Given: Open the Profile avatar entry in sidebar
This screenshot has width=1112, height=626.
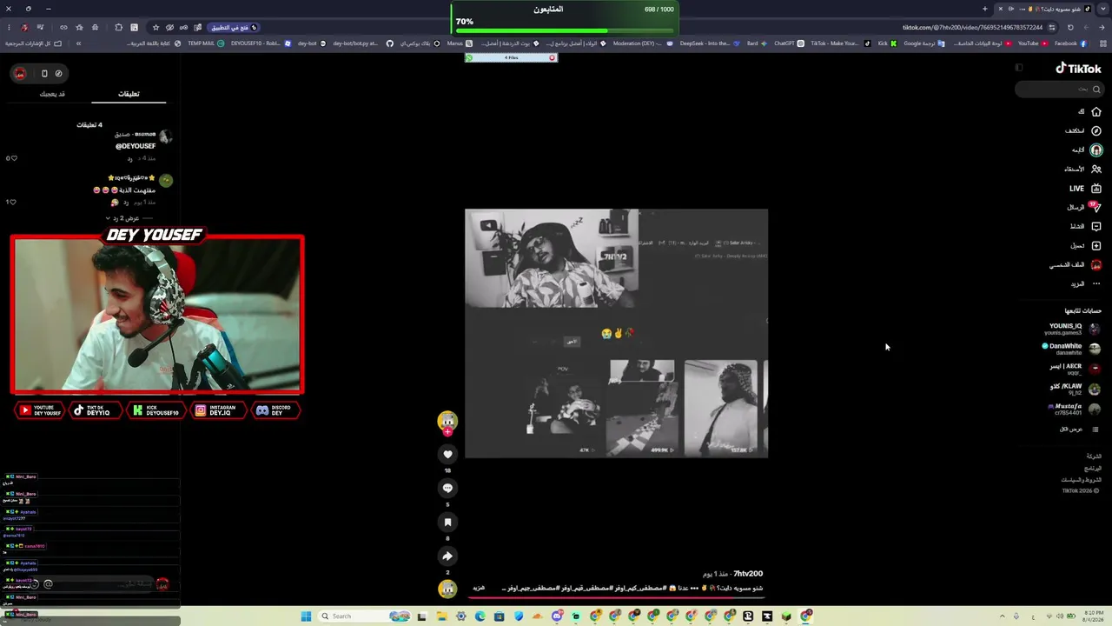Looking at the screenshot, I should [1096, 264].
